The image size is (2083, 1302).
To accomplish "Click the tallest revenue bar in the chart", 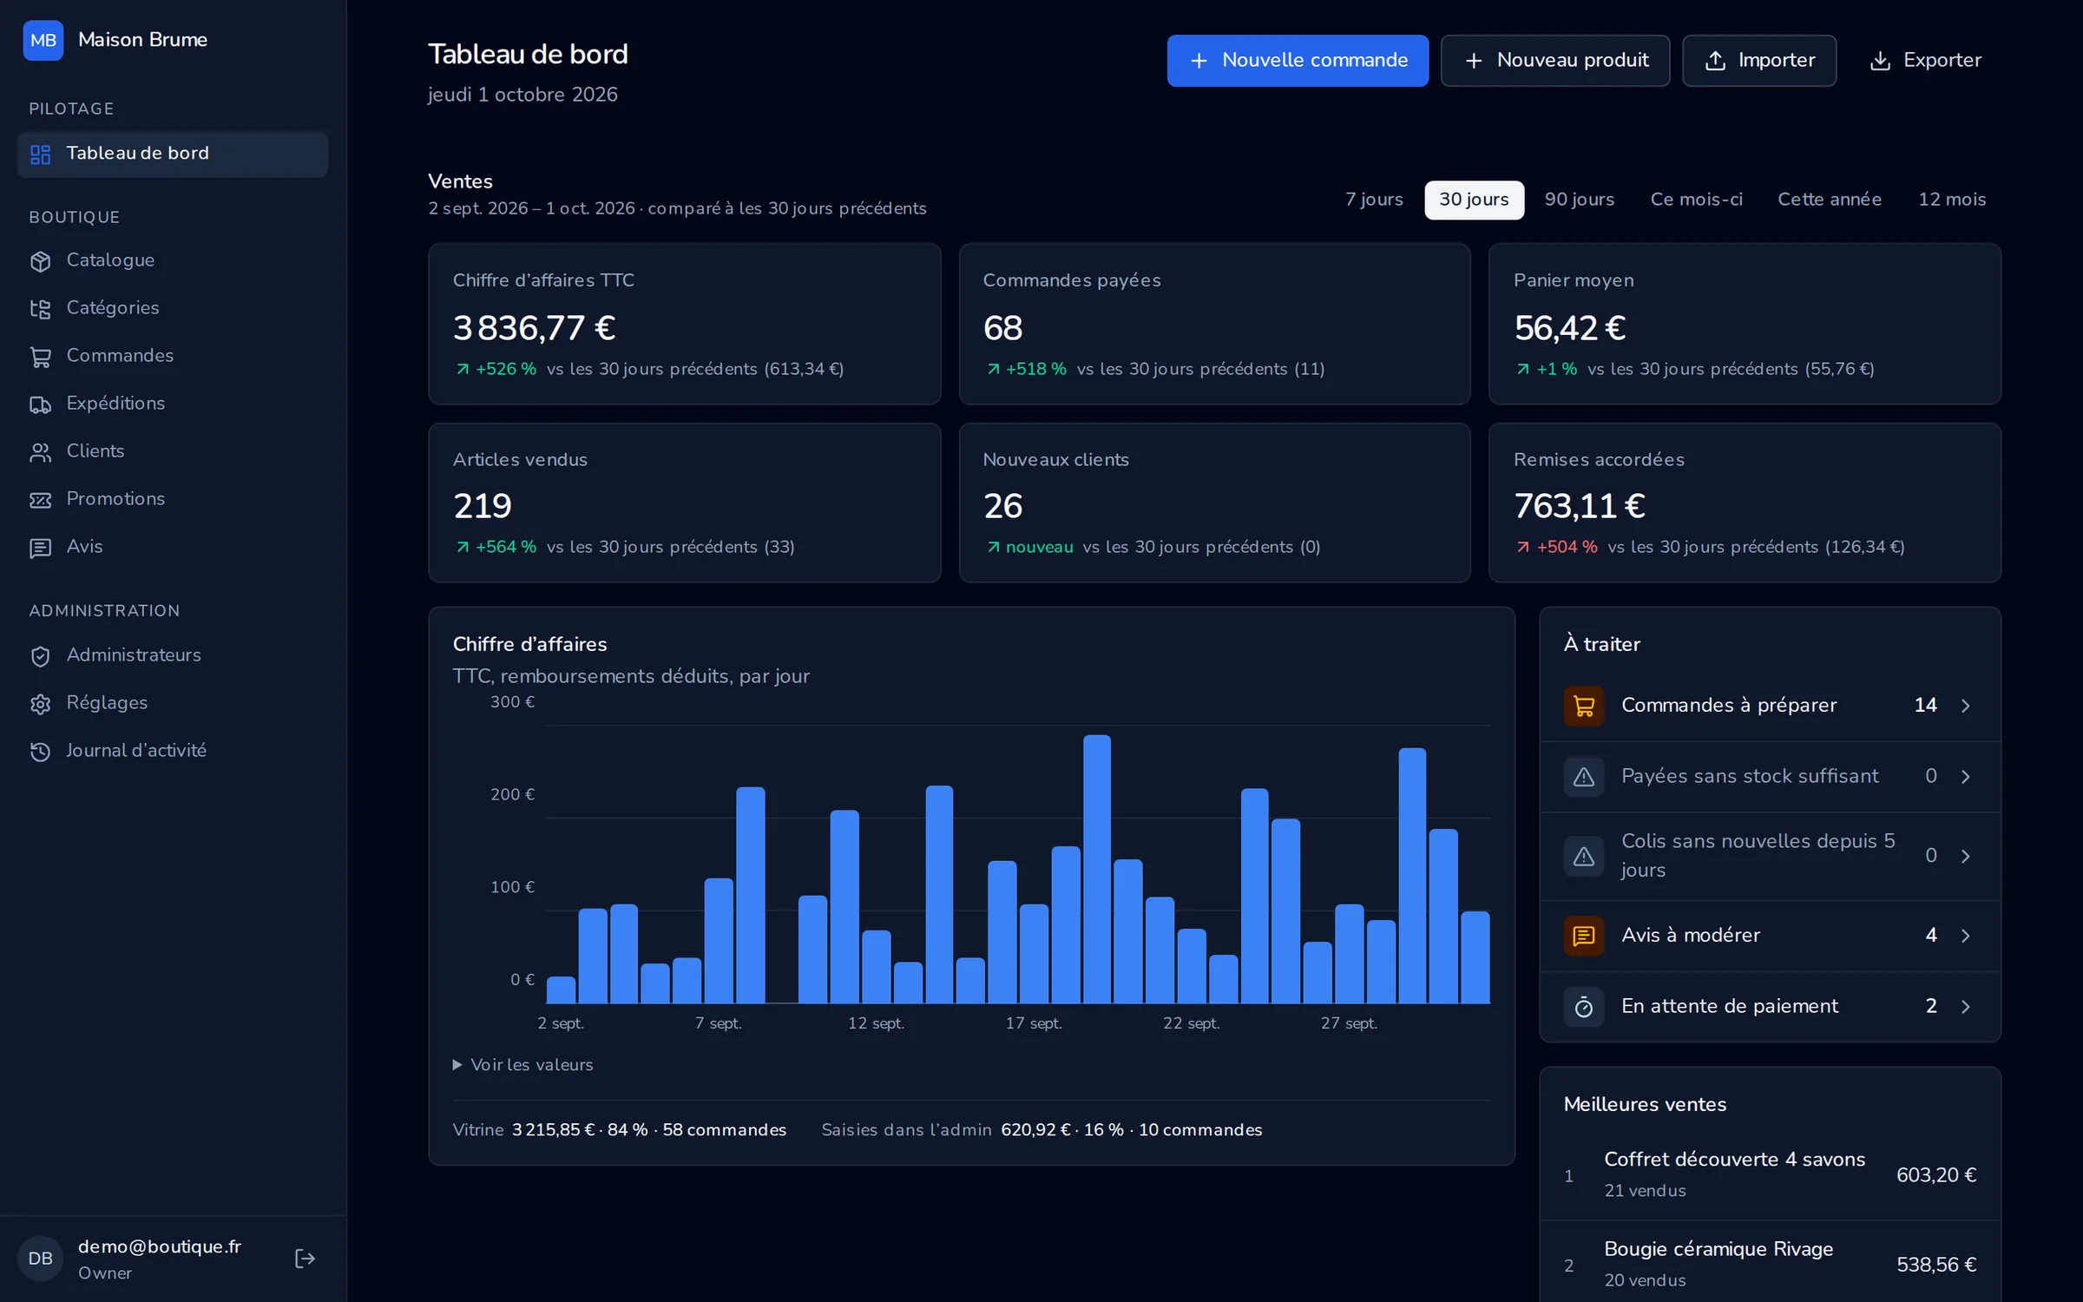I will pyautogui.click(x=1097, y=869).
